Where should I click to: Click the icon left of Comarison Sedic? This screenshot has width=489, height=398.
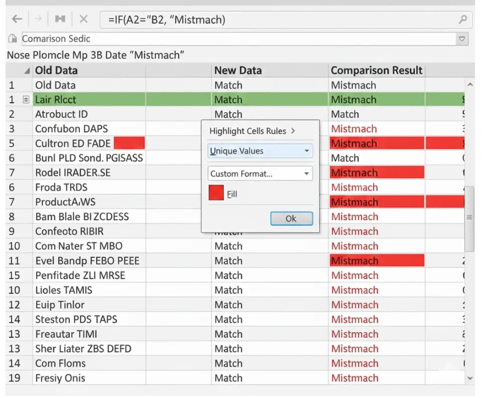click(13, 39)
